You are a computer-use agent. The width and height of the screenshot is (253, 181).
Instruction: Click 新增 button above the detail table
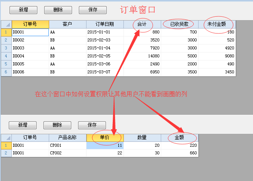coord(22,125)
